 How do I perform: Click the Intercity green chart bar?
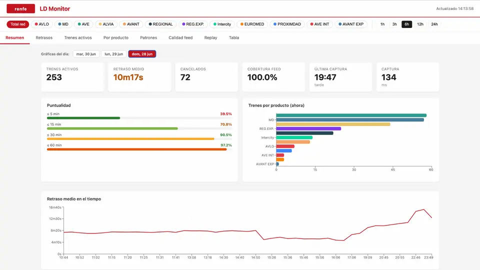point(294,138)
